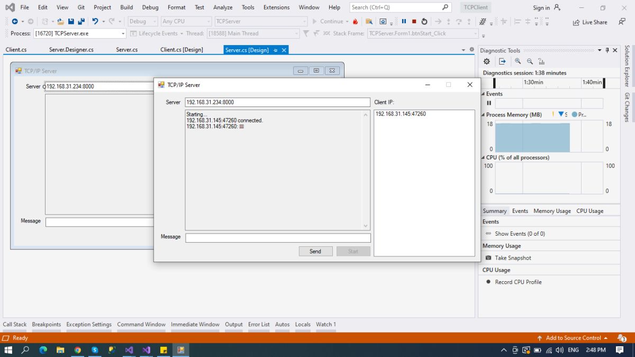Collapse the Process Memory (MB) graph section
The image size is (635, 357).
point(483,114)
